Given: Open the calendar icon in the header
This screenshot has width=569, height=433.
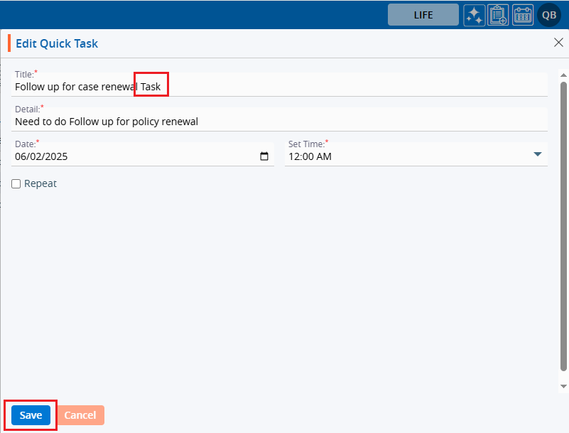Looking at the screenshot, I should (x=523, y=15).
